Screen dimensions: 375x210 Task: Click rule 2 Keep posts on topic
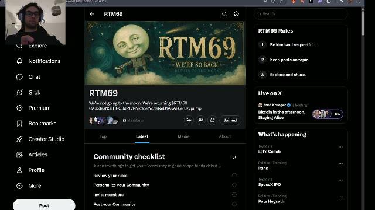(x=289, y=60)
